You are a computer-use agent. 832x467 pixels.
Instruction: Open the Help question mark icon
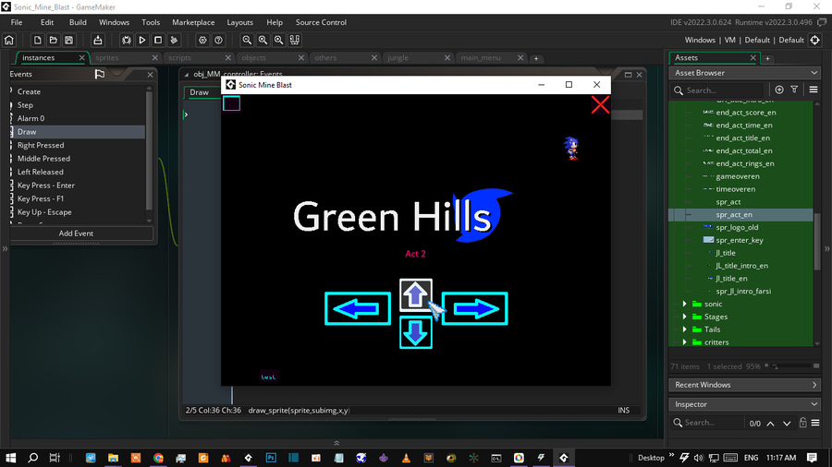pos(218,41)
